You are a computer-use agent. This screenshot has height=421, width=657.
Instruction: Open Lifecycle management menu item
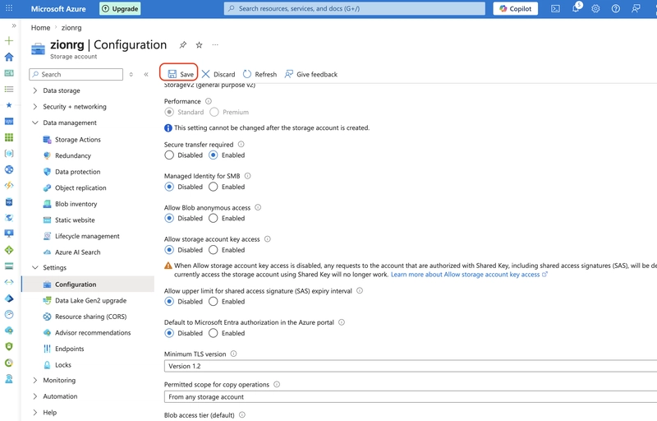87,236
